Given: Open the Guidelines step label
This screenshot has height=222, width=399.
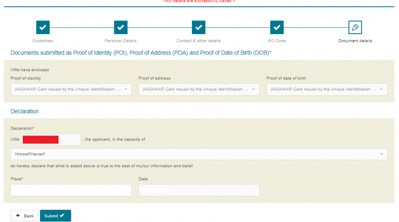Looking at the screenshot, I should coord(43,41).
